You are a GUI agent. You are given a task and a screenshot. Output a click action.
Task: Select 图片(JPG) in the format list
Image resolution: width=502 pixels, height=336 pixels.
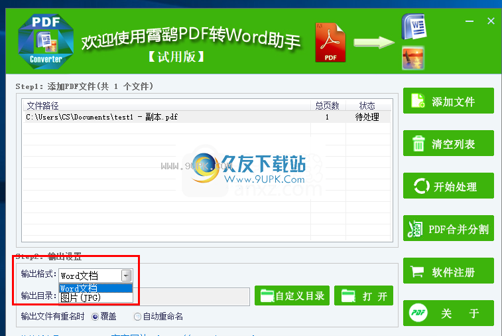click(95, 297)
